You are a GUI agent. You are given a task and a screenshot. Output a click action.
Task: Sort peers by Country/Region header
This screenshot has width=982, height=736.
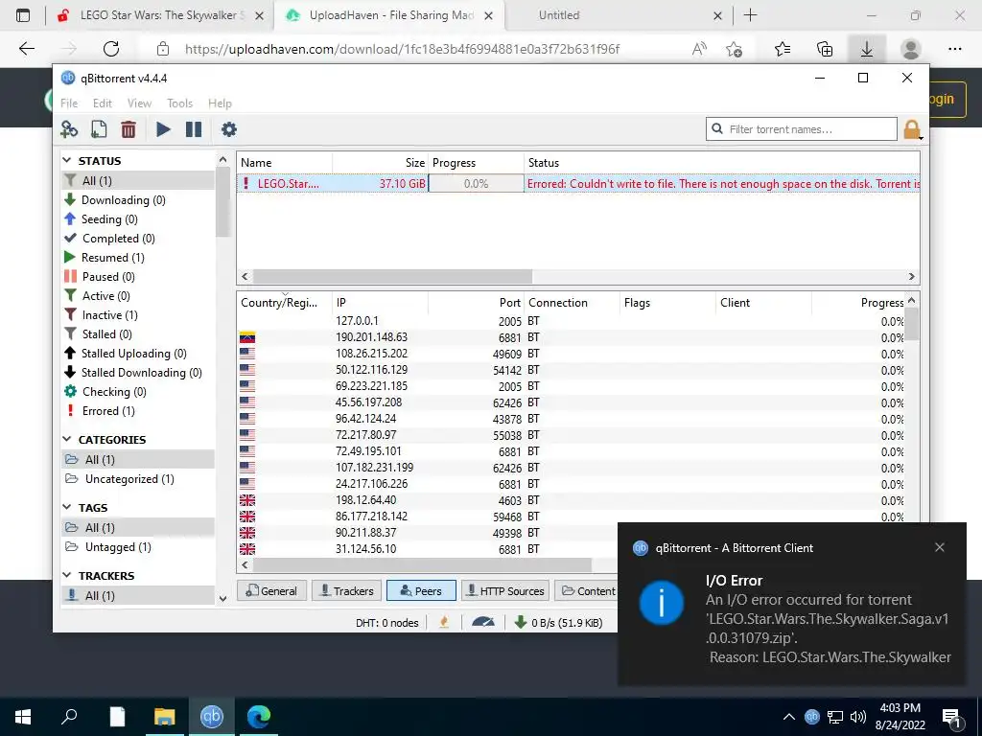(284, 303)
